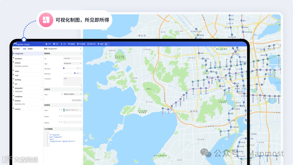Expand the water layer group arrow

42,71
